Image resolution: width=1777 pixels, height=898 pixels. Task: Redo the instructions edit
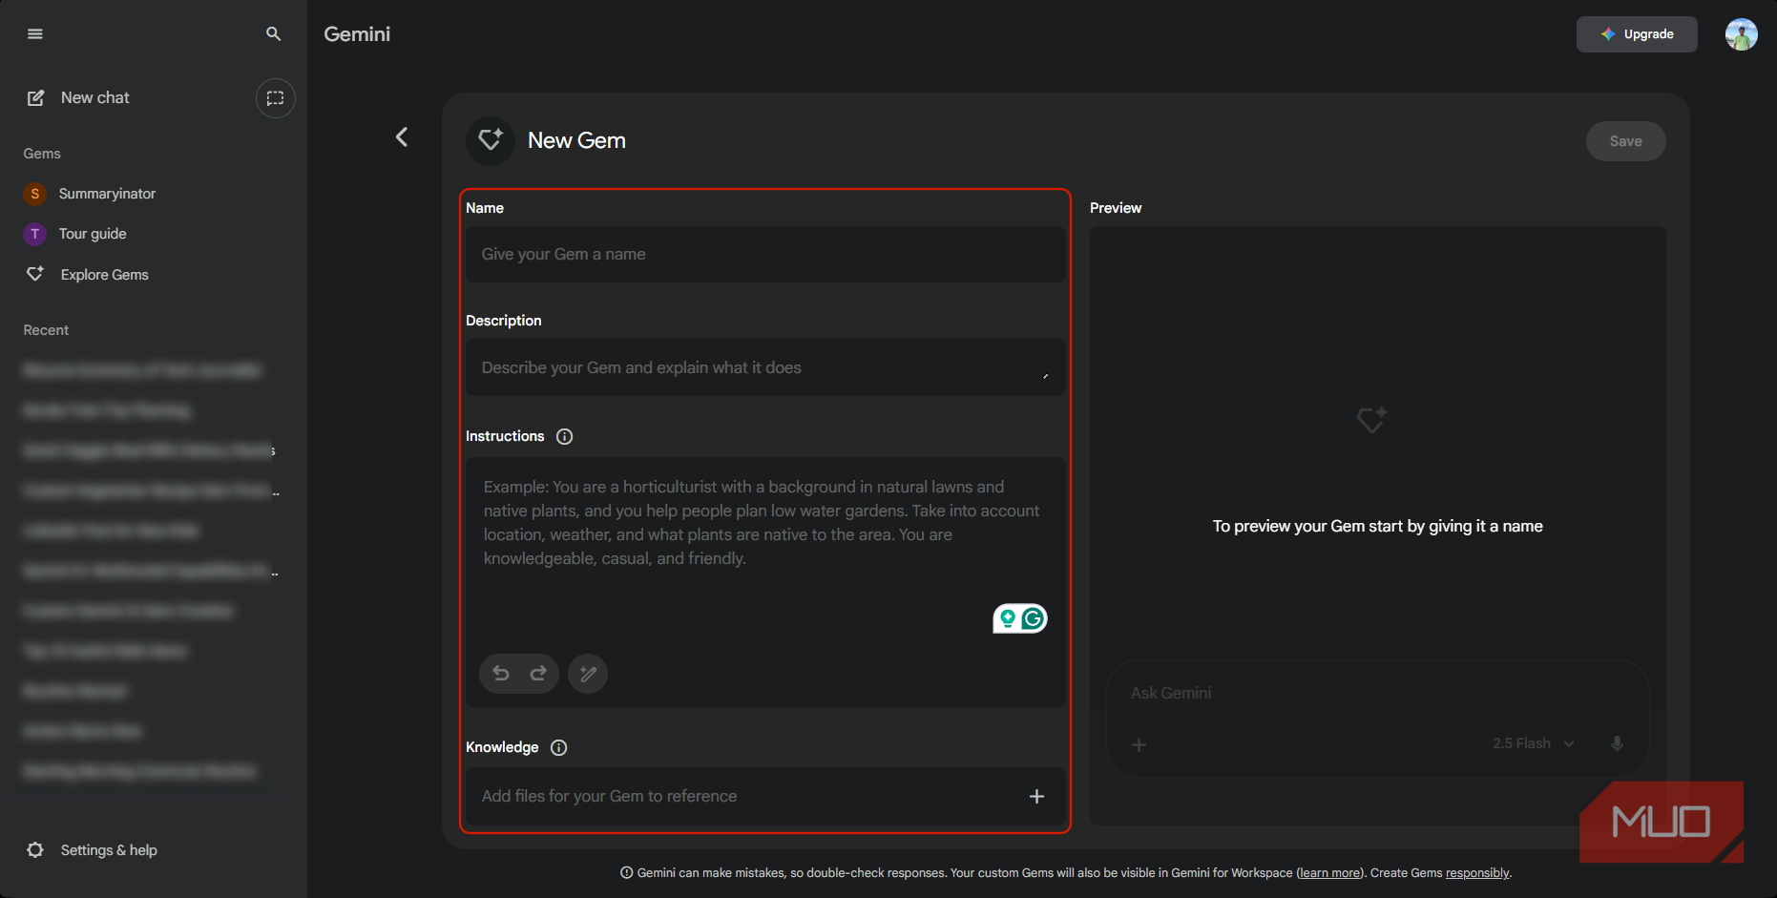point(538,674)
